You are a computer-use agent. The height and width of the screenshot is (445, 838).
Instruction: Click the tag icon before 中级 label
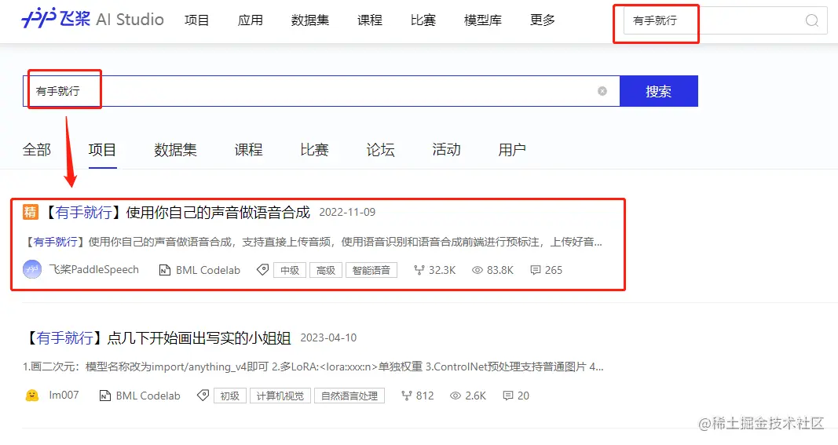(262, 270)
